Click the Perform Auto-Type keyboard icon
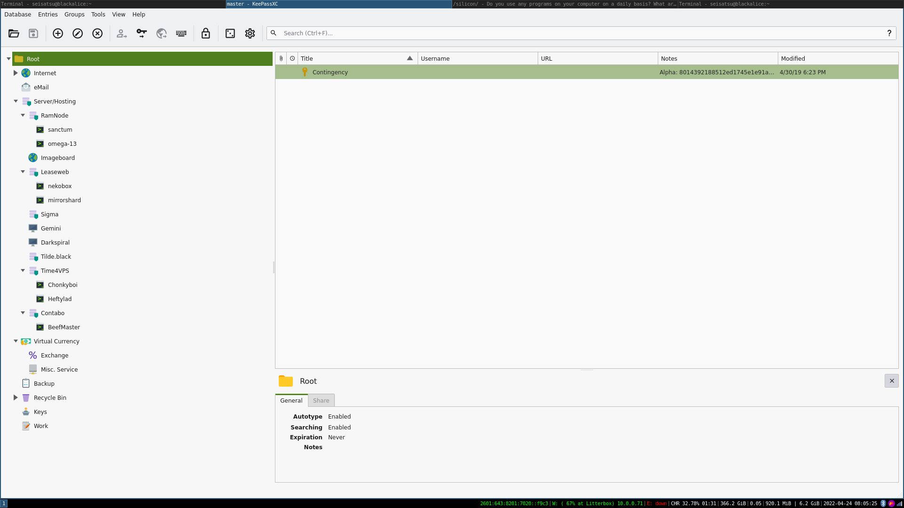This screenshot has height=508, width=904. (x=181, y=33)
